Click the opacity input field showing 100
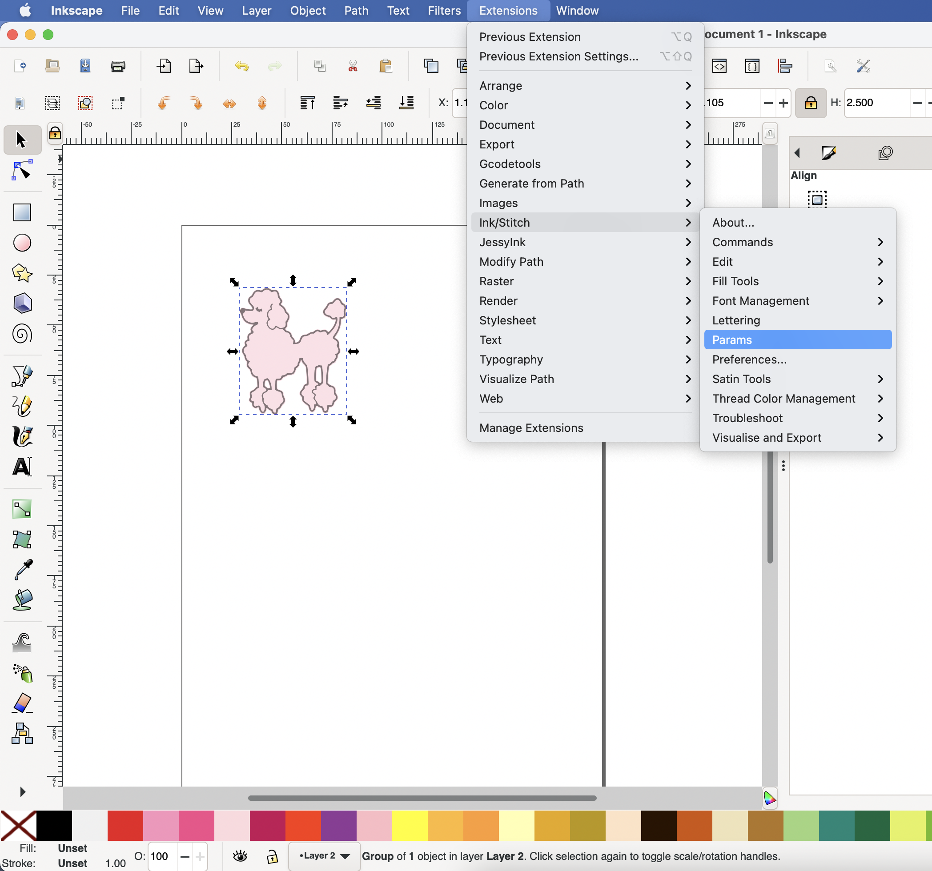 [160, 856]
